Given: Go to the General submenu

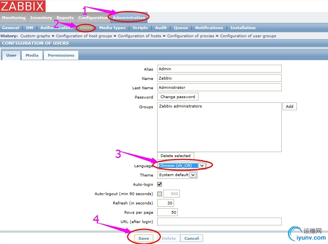Looking at the screenshot, I should [x=11, y=28].
